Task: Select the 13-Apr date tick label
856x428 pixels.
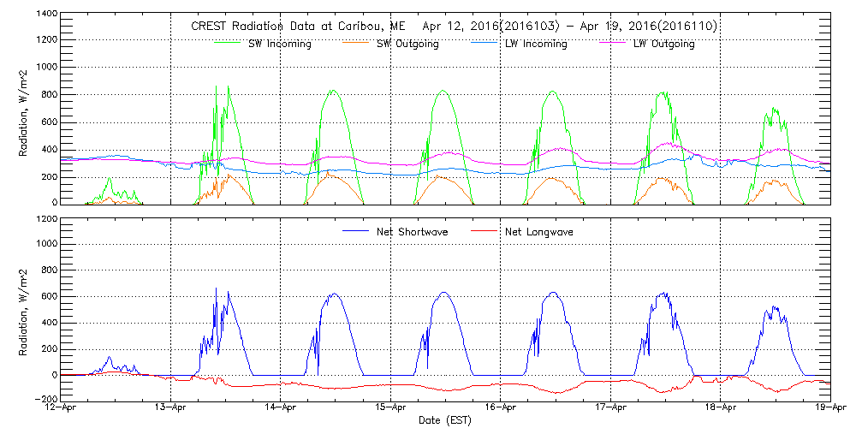Action: [x=171, y=409]
